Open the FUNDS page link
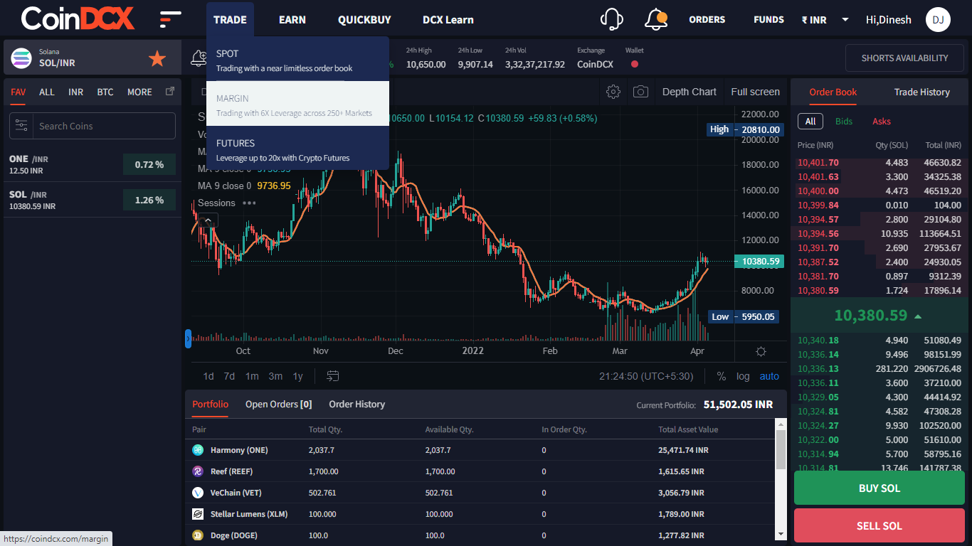This screenshot has height=546, width=972. point(768,19)
